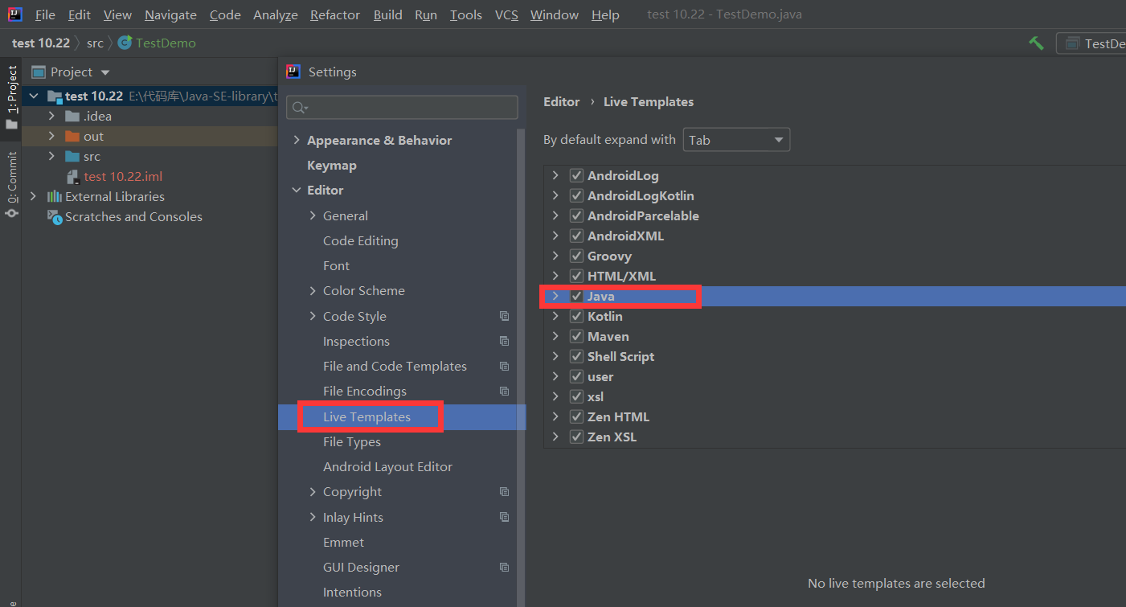The image size is (1126, 607).
Task: Click the External Libraries icon
Action: click(55, 196)
